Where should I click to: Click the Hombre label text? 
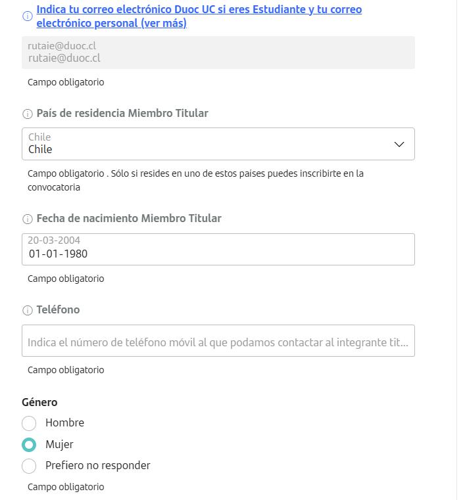64,422
